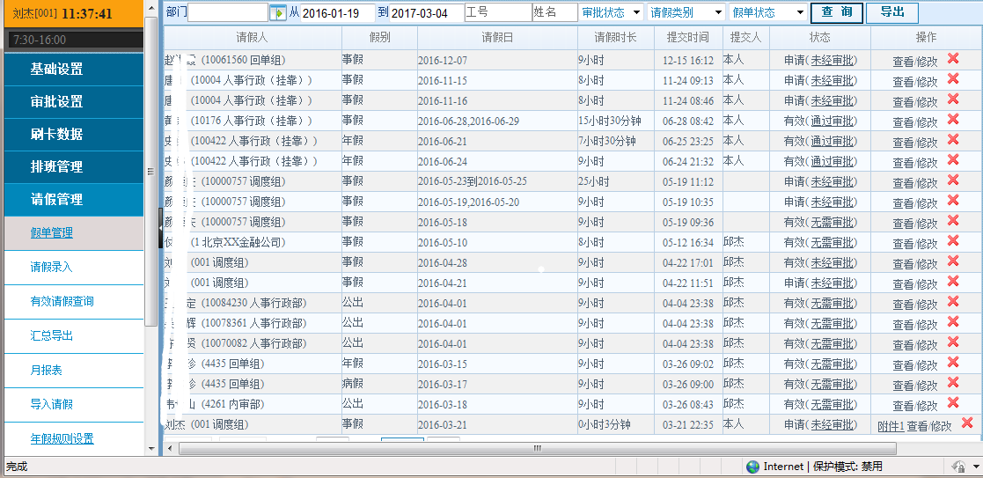Click the horizontal scrollbar thumb
Image resolution: width=983 pixels, height=478 pixels.
(537, 448)
